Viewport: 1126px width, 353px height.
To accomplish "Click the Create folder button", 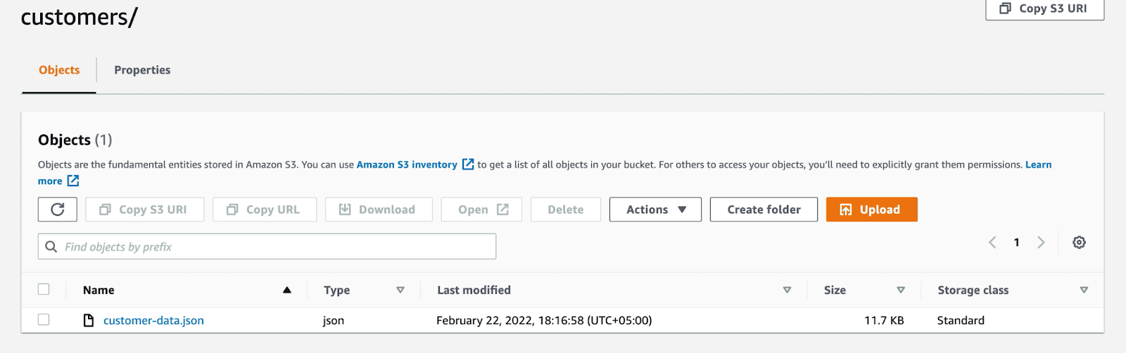I will point(764,210).
